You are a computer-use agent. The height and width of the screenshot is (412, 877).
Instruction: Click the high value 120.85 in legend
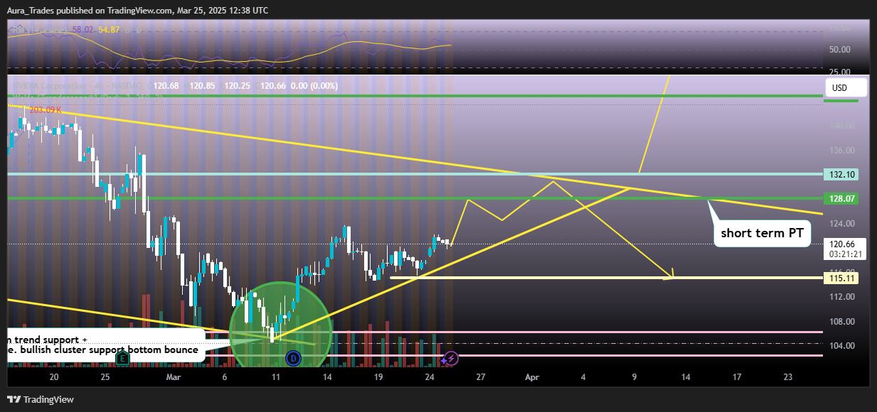202,85
